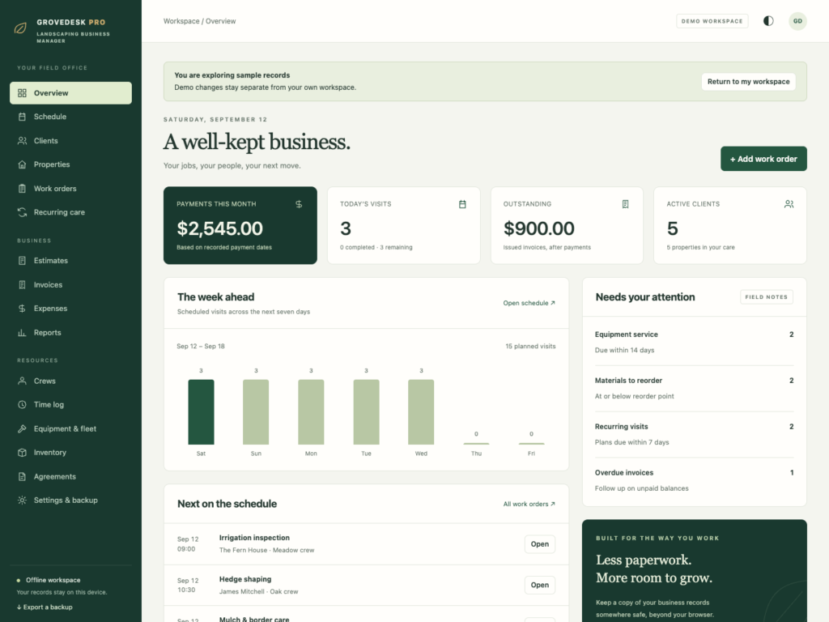Image resolution: width=829 pixels, height=622 pixels.
Task: Open the Overview menu item
Action: [x=71, y=93]
